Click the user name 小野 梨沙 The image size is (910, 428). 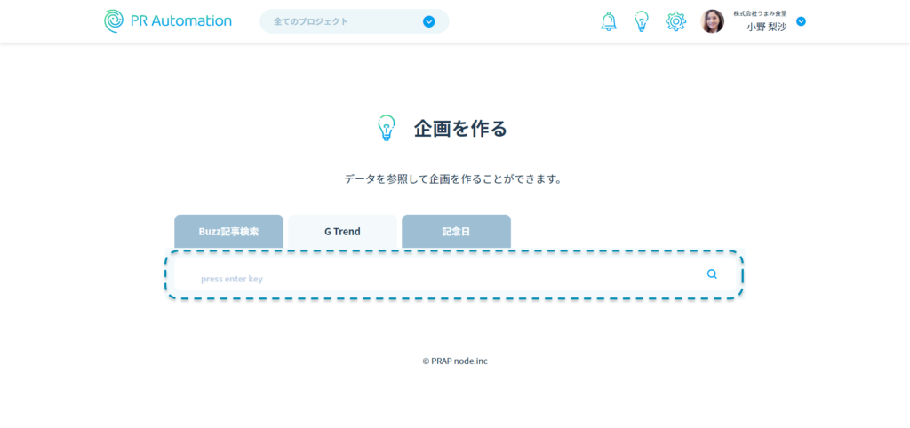coord(766,28)
